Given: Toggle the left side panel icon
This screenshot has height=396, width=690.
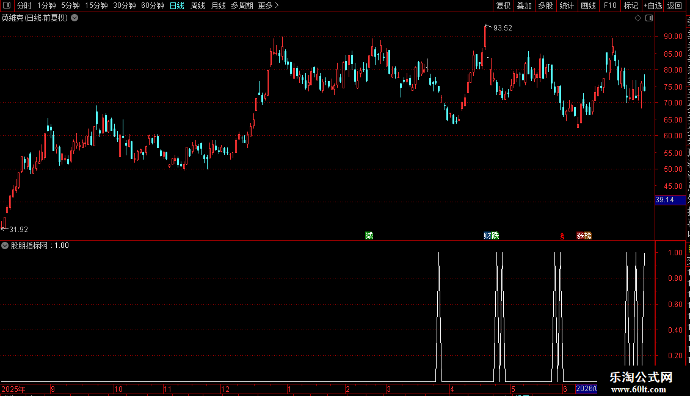Looking at the screenshot, I should [7, 5].
